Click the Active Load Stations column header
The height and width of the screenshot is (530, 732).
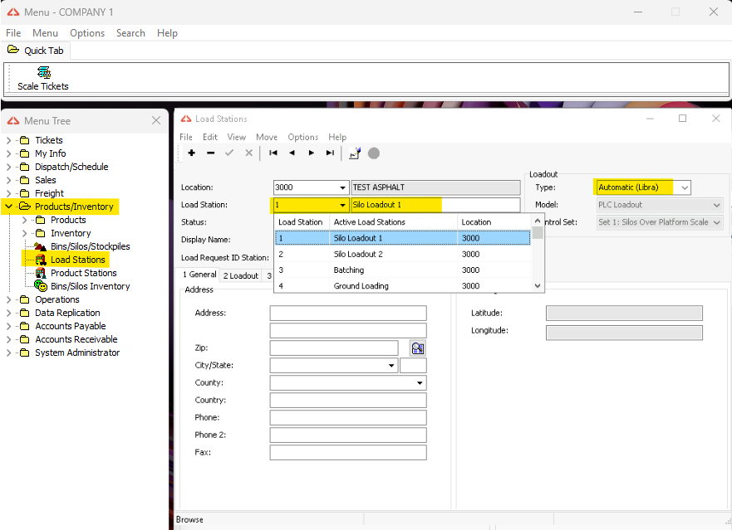(394, 222)
